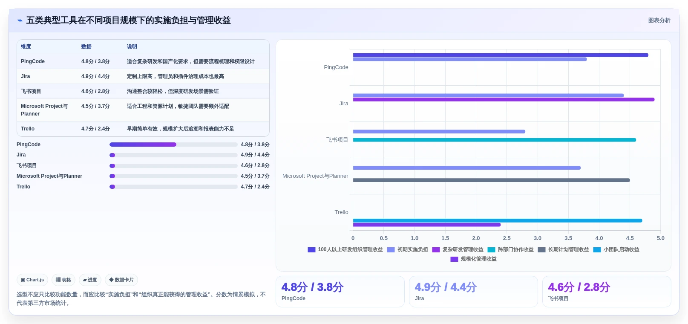This screenshot has width=688, height=324.
Task: Click the 图表分析 label in the header
Action: pyautogui.click(x=659, y=20)
